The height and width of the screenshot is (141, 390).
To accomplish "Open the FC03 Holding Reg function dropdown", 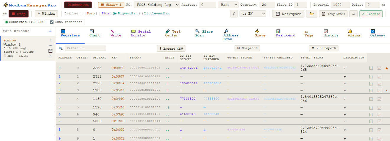I will pos(157,5).
